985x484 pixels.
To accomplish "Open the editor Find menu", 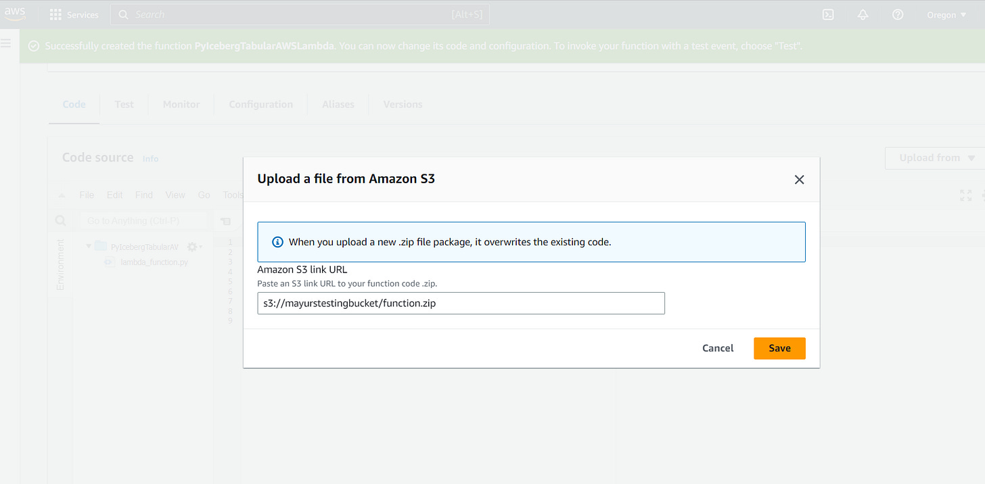I will point(143,195).
